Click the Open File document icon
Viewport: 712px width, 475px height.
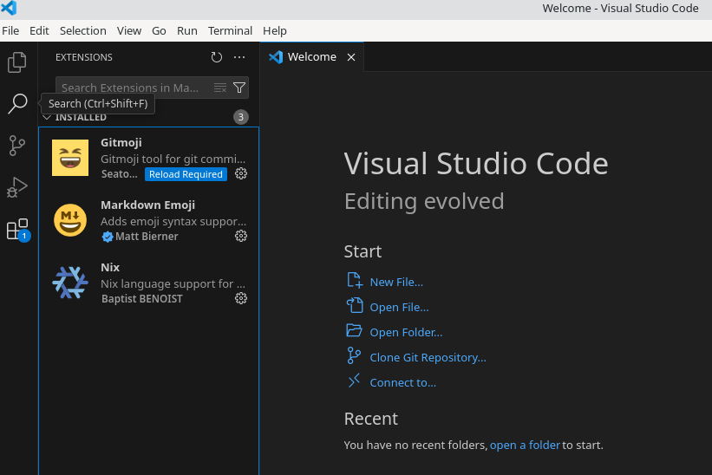click(354, 305)
